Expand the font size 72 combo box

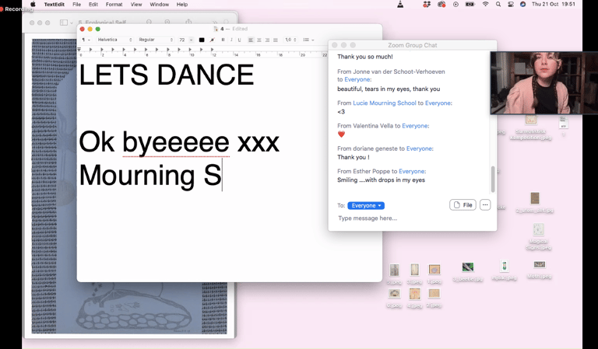pyautogui.click(x=191, y=40)
